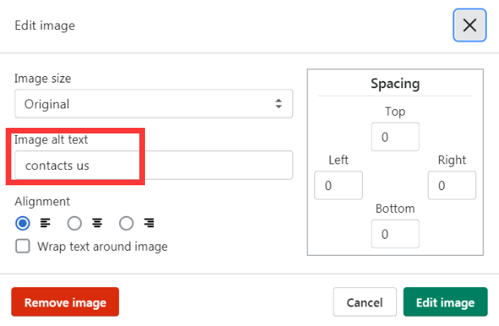The height and width of the screenshot is (326, 499).
Task: Click the Bottom spacing input
Action: (395, 234)
